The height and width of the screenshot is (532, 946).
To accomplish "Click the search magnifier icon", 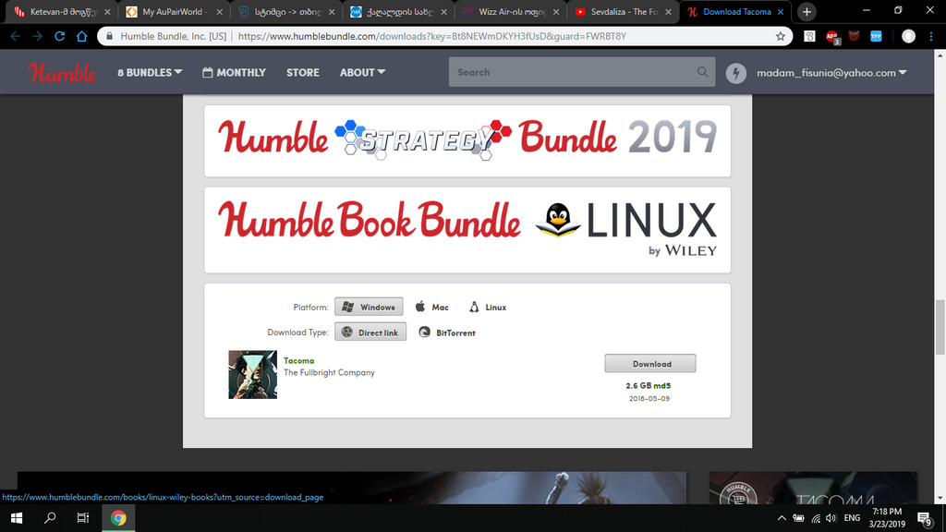I will 702,72.
